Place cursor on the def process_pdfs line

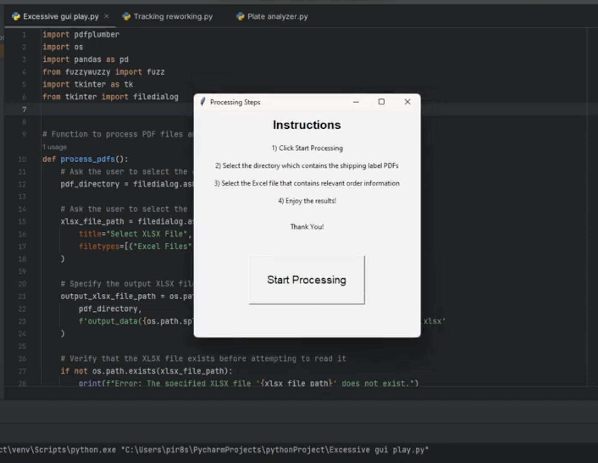[84, 159]
